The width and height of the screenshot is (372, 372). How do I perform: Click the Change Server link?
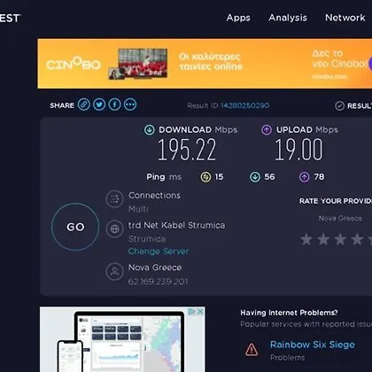pyautogui.click(x=159, y=252)
